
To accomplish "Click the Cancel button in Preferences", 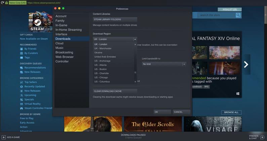I will click(x=182, y=112).
